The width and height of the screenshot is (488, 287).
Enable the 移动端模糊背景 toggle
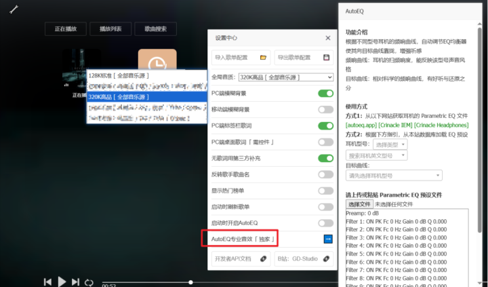pos(325,110)
